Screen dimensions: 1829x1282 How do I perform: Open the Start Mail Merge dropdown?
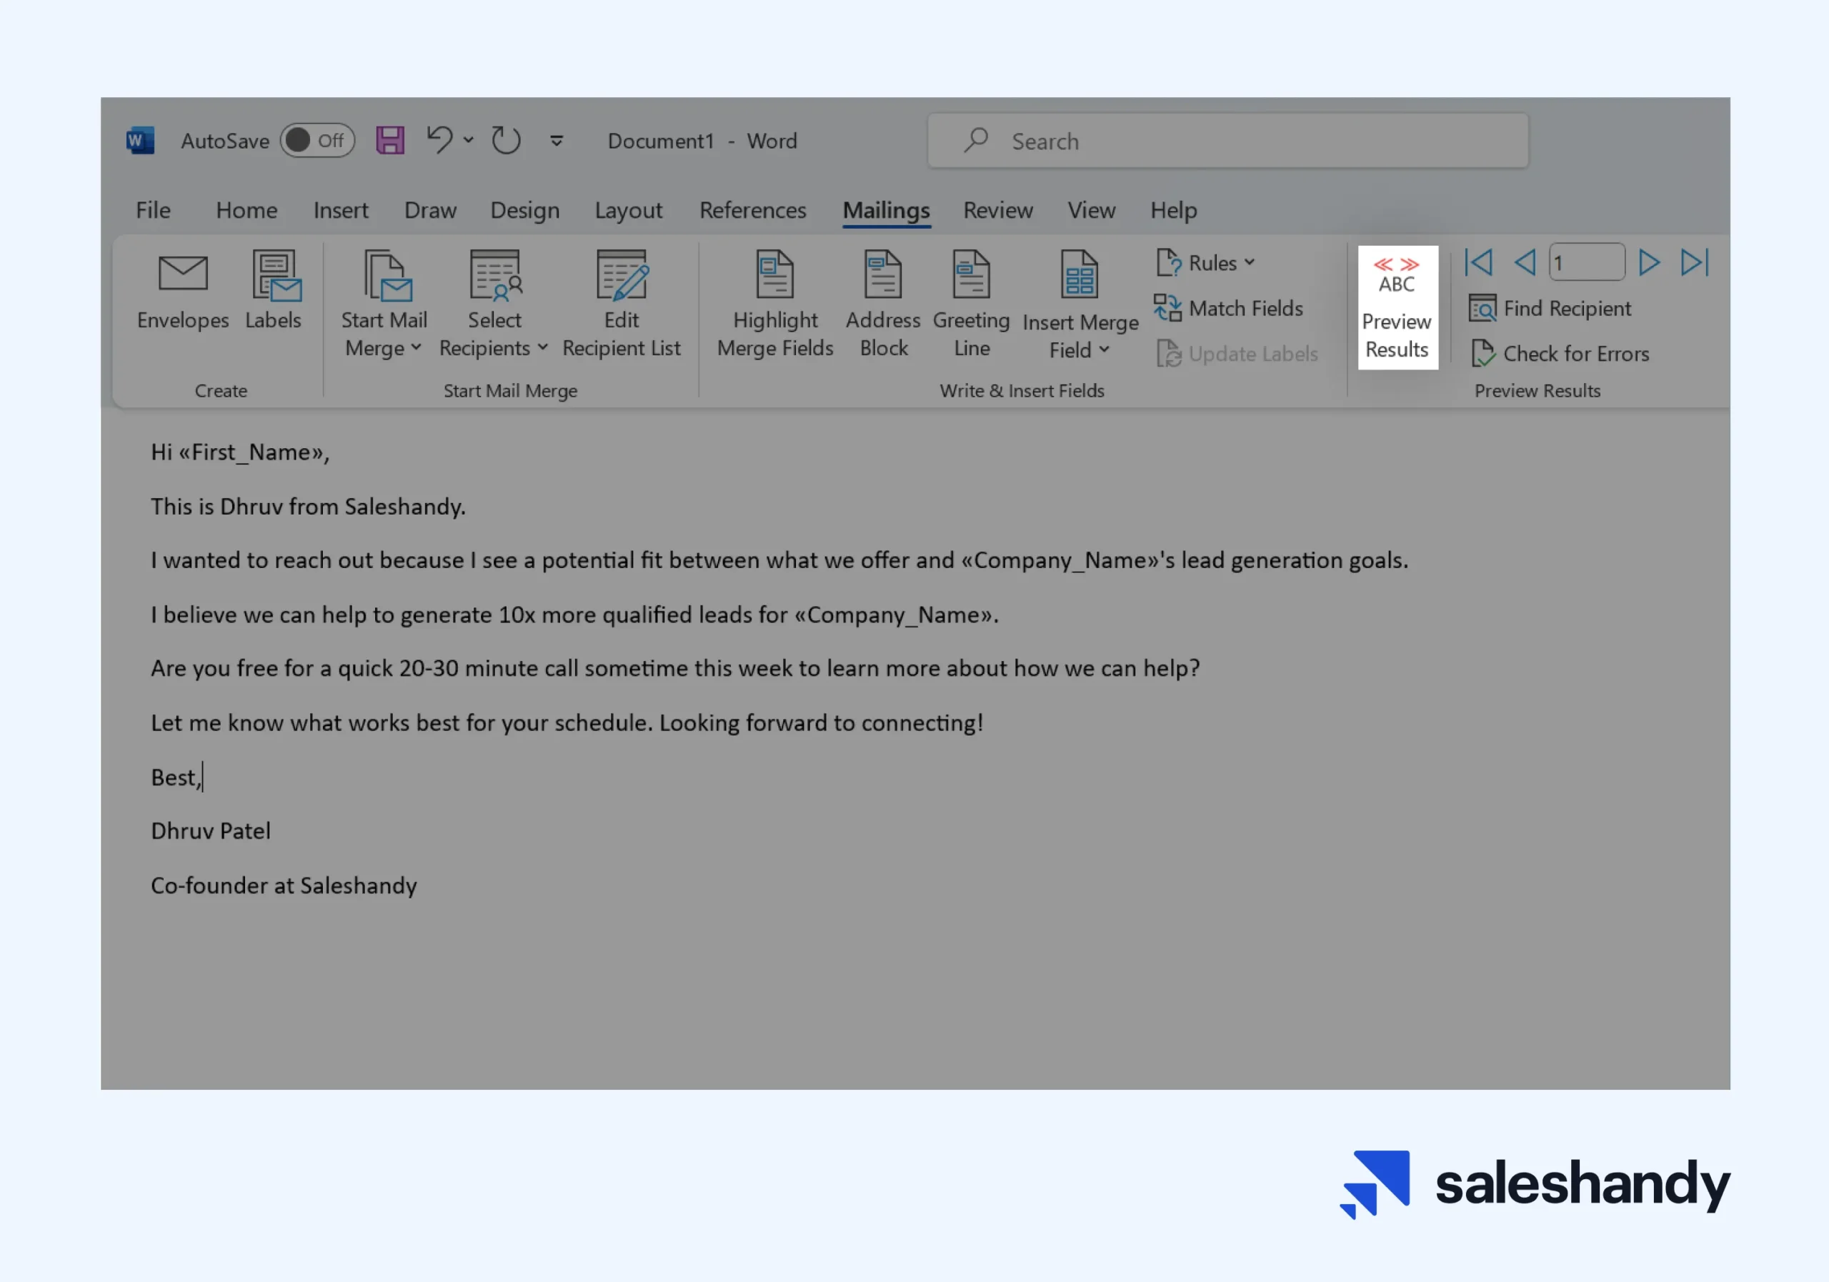tap(384, 304)
